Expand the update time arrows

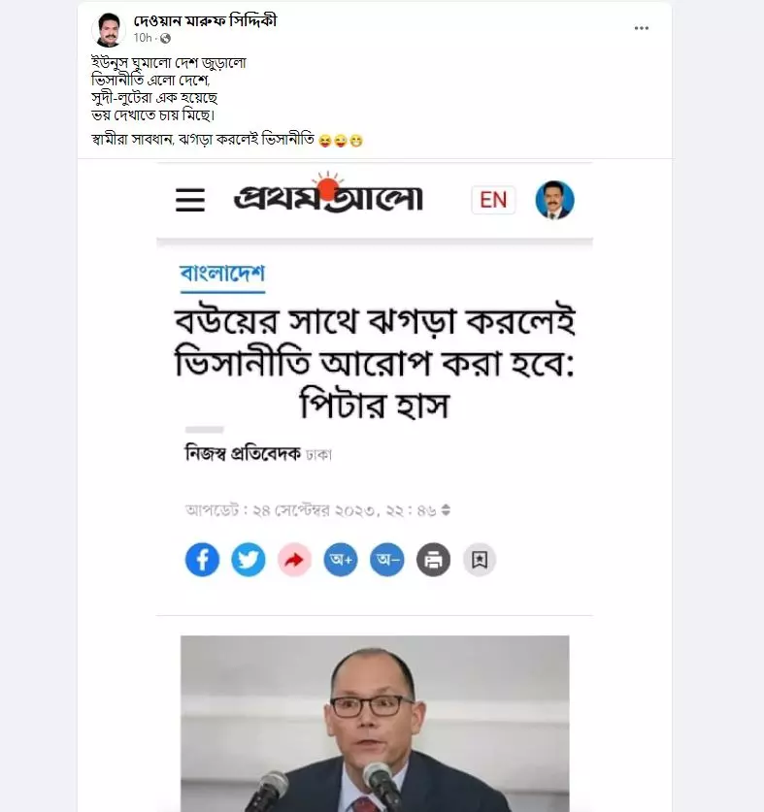[446, 510]
